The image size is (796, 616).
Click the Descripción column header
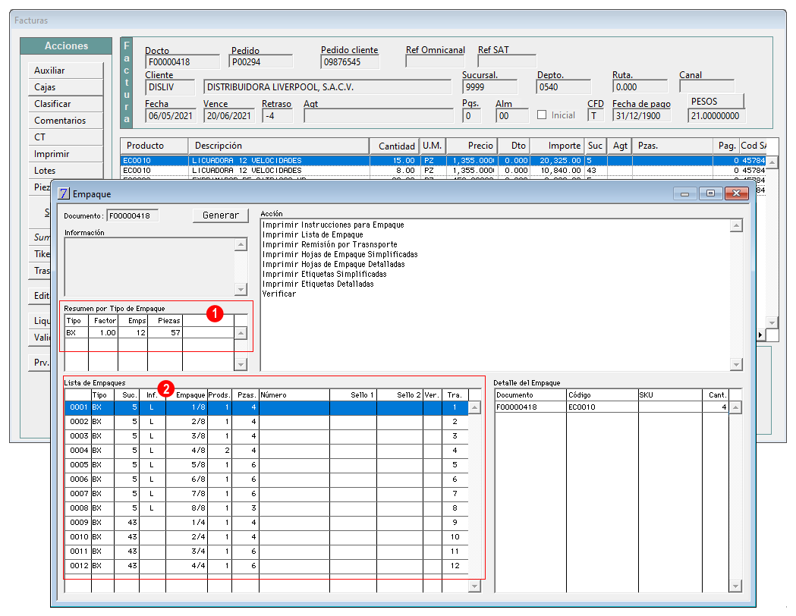[278, 146]
